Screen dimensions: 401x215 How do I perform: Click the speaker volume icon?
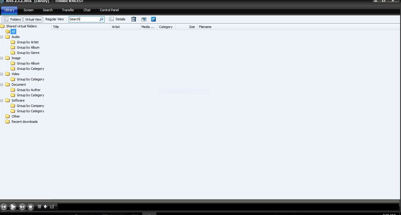tap(45, 206)
